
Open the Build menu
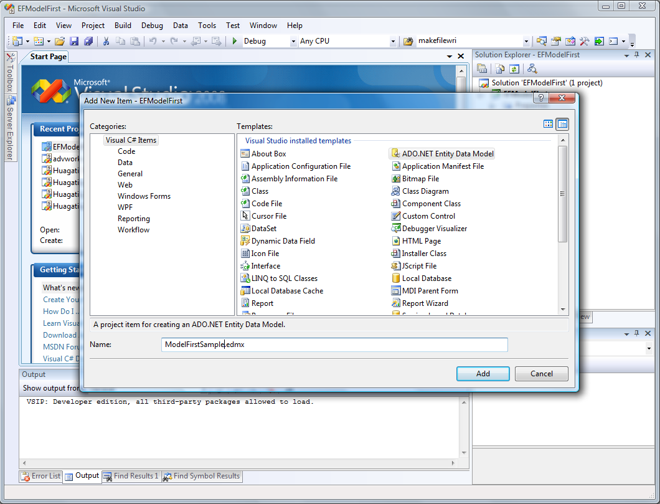coord(123,26)
